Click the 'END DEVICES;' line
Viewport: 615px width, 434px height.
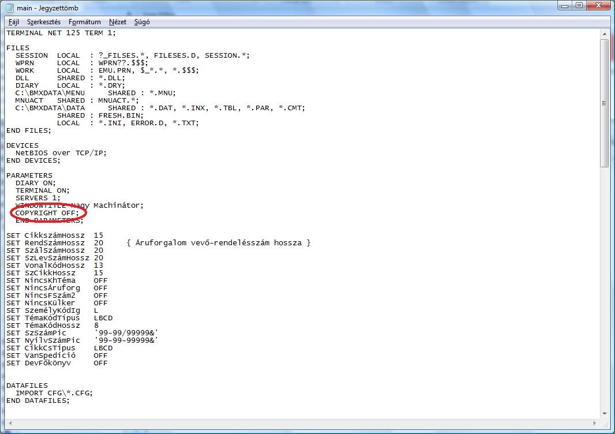pos(33,160)
